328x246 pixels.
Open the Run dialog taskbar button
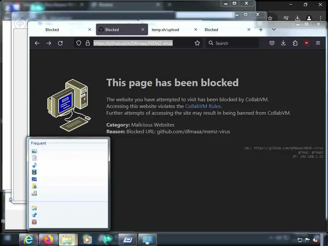click(x=127, y=240)
